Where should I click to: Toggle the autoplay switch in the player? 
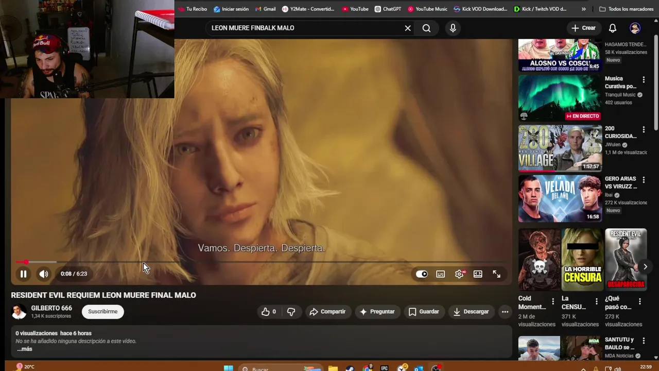422,274
